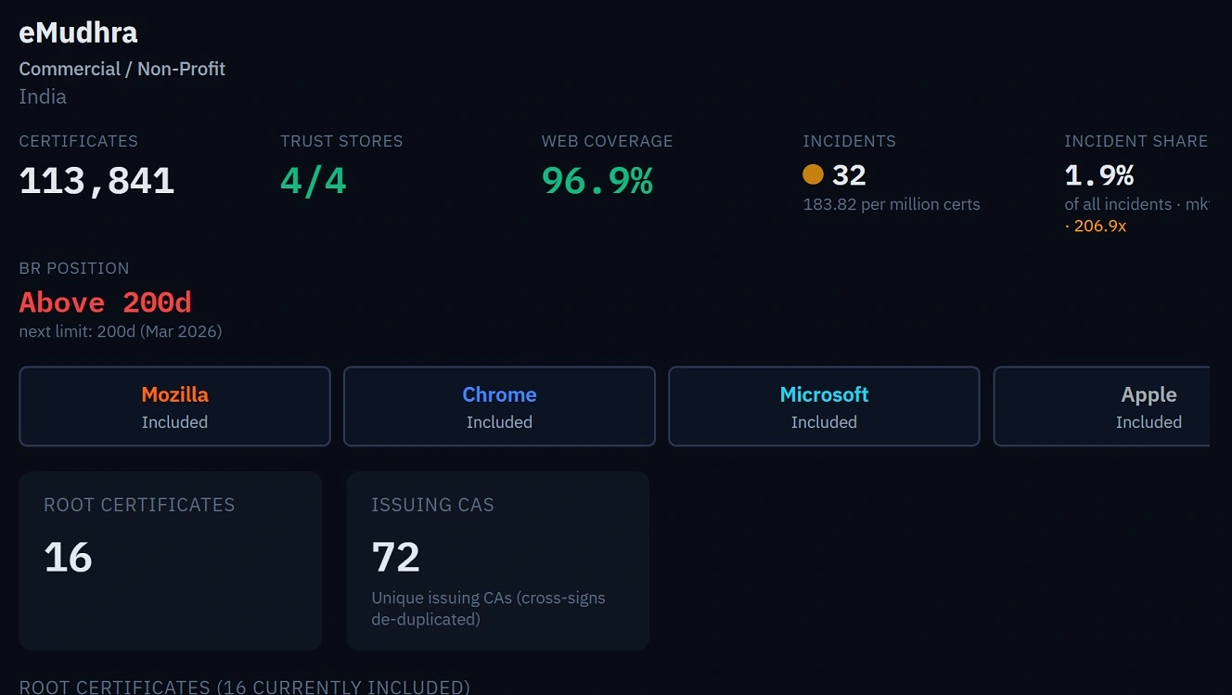This screenshot has height=695, width=1232.
Task: Click the 72 issuing CAs number
Action: pos(395,557)
